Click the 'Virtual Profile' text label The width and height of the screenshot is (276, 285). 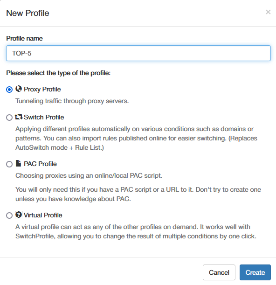pos(43,215)
